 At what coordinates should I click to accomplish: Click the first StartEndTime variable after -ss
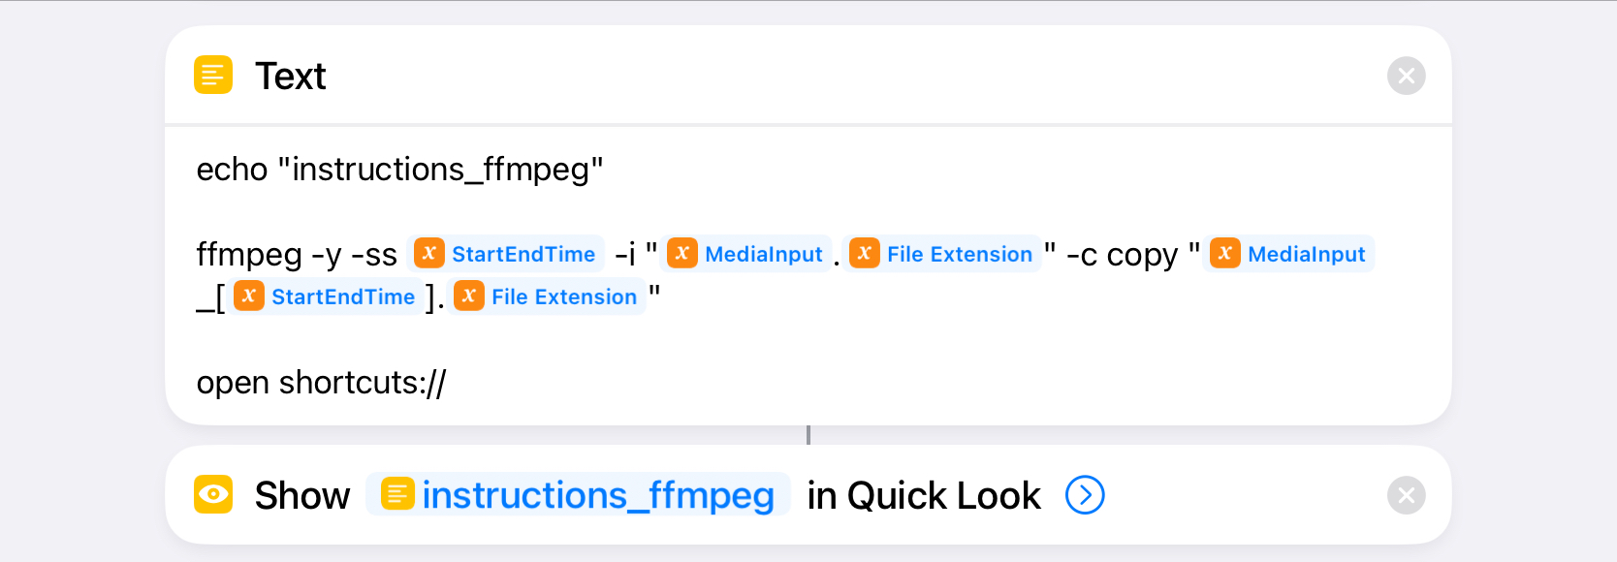pos(505,254)
